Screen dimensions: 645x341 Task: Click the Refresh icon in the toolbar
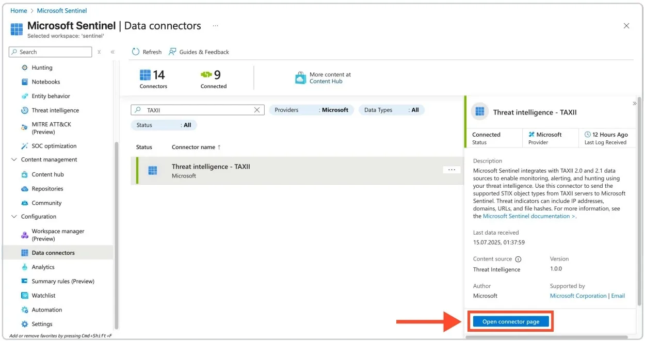pyautogui.click(x=136, y=52)
